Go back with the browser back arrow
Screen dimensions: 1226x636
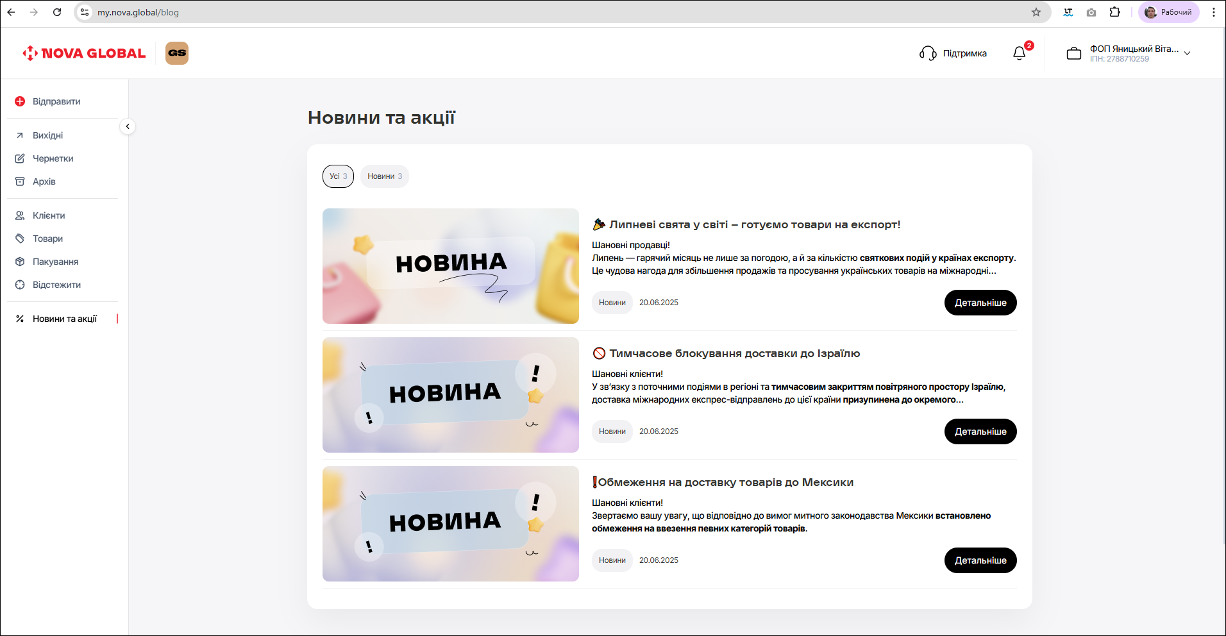coord(11,12)
